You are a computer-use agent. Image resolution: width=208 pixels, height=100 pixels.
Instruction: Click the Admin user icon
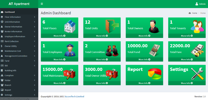coord(197,4)
